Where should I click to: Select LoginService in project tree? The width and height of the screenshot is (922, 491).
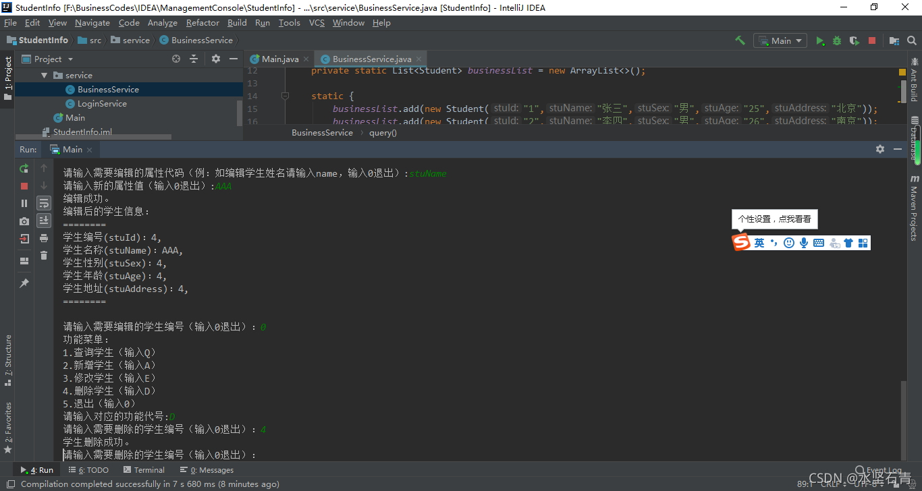coord(102,103)
